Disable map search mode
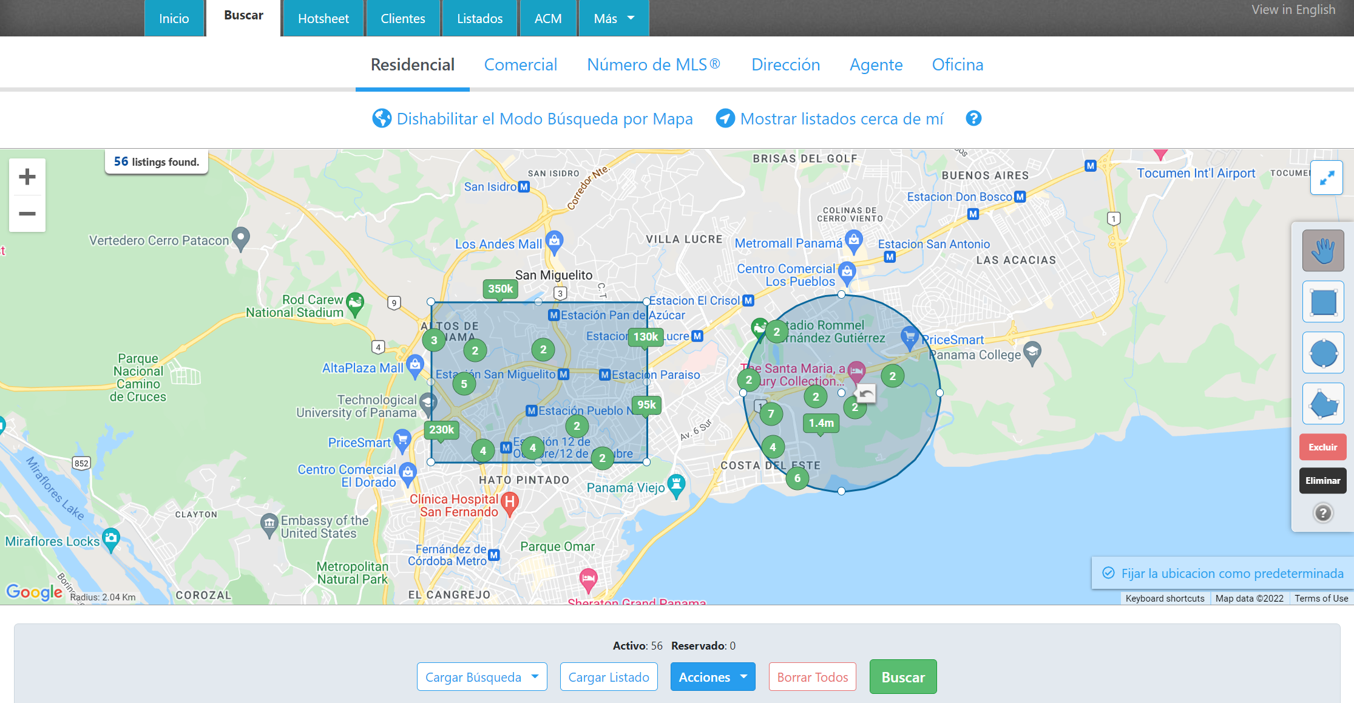This screenshot has height=703, width=1354. click(x=532, y=118)
